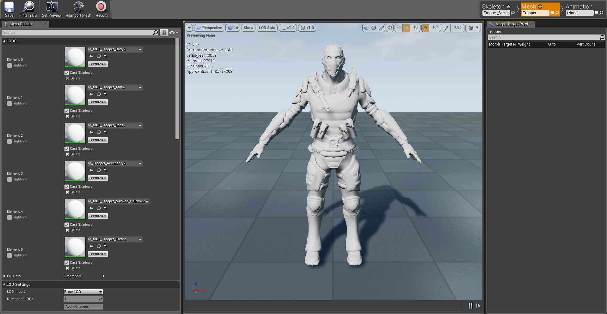Step the preview forward one frame
The width and height of the screenshot is (607, 314).
[478, 306]
